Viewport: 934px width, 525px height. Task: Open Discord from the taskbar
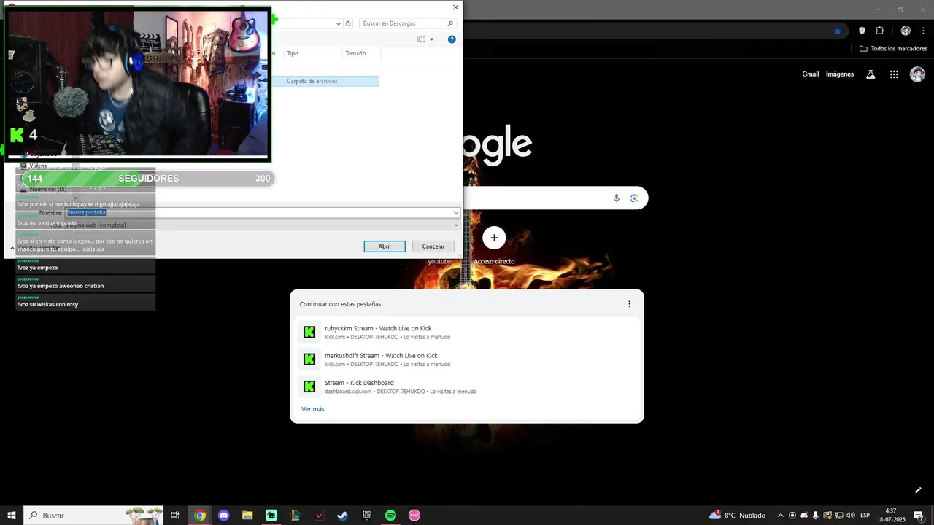[x=224, y=516]
